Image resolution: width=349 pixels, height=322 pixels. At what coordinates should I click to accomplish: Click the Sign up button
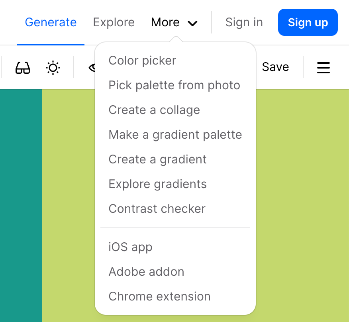pyautogui.click(x=308, y=22)
